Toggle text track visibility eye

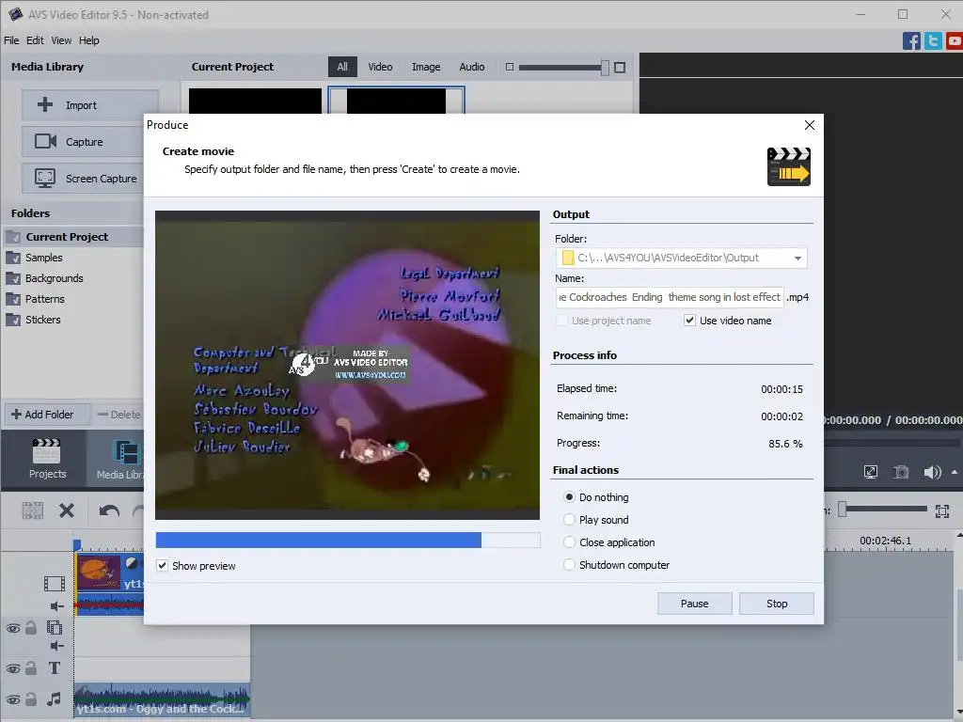click(13, 668)
